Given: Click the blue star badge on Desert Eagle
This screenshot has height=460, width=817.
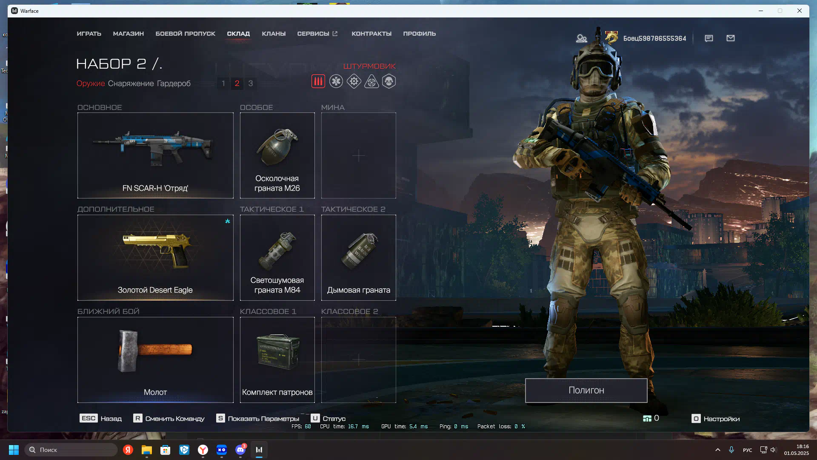Looking at the screenshot, I should [x=228, y=221].
